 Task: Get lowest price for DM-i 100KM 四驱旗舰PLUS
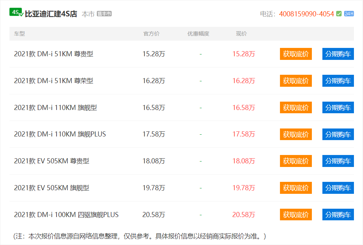pos(296,215)
